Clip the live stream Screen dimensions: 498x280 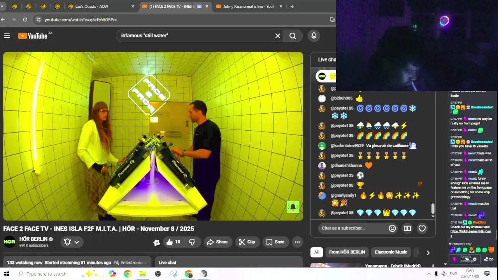[x=247, y=242]
